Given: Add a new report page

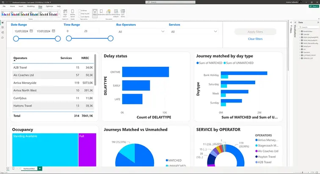Looking at the screenshot, I should (40, 169).
